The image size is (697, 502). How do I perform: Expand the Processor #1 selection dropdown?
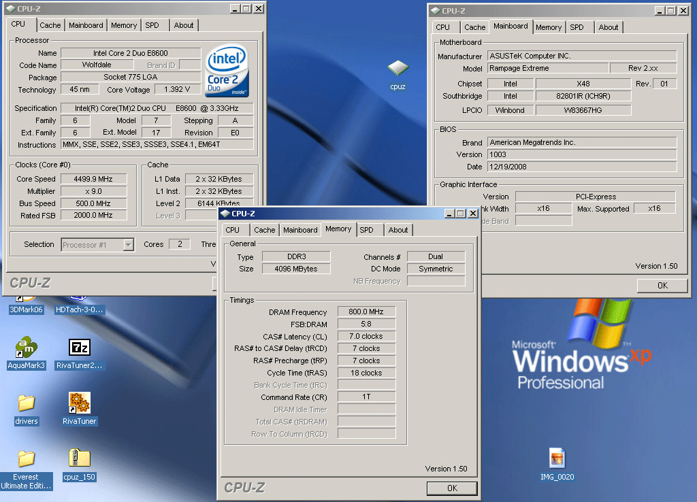(128, 245)
